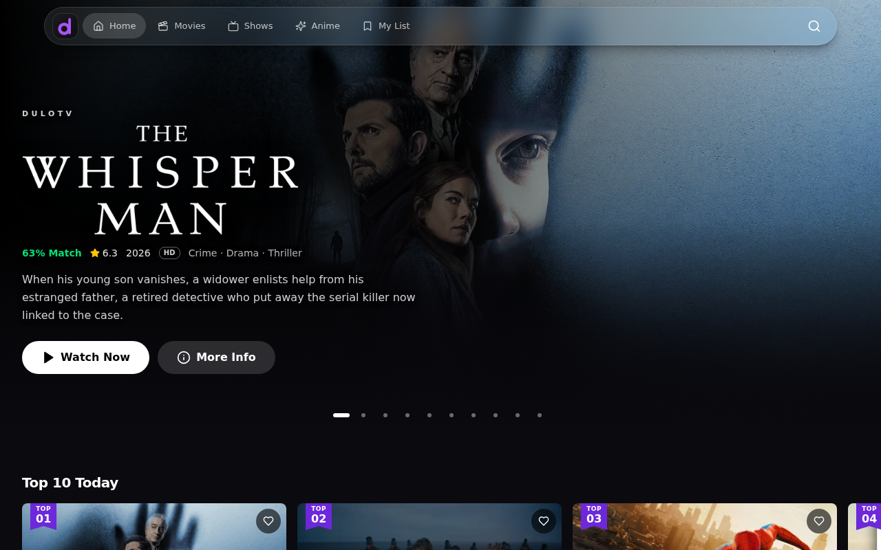Click the Whisper Man synopsis text
Viewport: 881px width, 550px height.
[x=219, y=298]
